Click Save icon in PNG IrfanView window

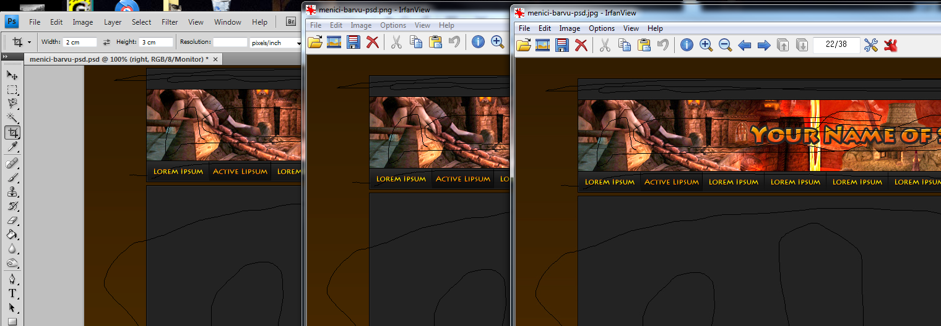click(353, 42)
